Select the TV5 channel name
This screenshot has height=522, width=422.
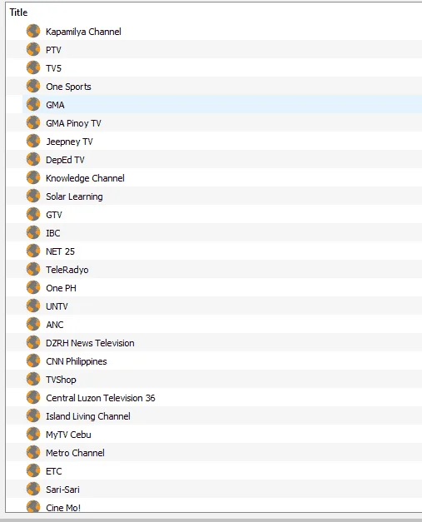coord(53,68)
